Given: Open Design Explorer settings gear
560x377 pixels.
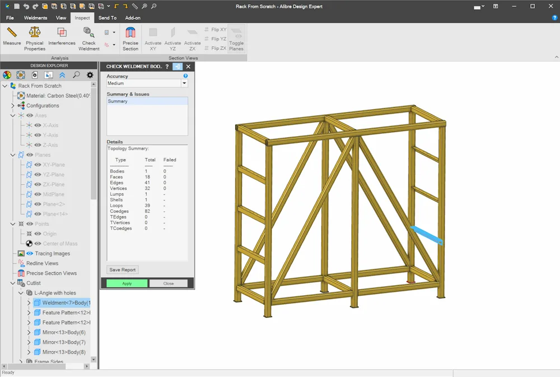Looking at the screenshot, I should tap(90, 75).
